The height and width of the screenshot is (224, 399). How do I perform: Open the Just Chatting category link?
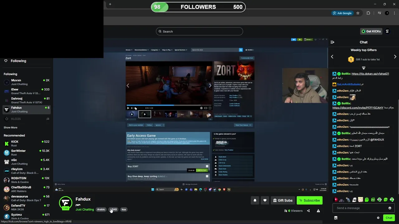click(x=84, y=209)
